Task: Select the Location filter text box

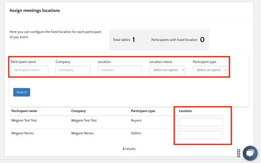Action: [120, 70]
